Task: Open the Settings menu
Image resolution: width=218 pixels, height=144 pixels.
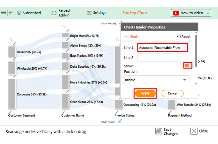Action: point(96,13)
